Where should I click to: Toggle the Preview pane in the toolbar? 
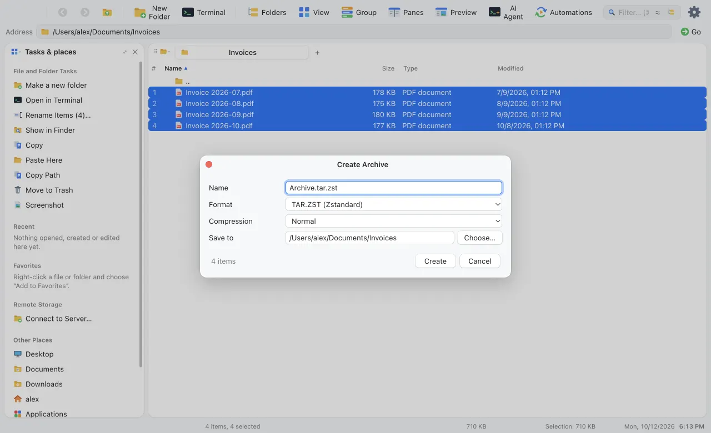point(456,12)
